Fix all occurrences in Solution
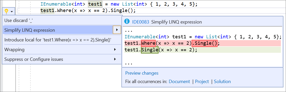 click(x=222, y=82)
